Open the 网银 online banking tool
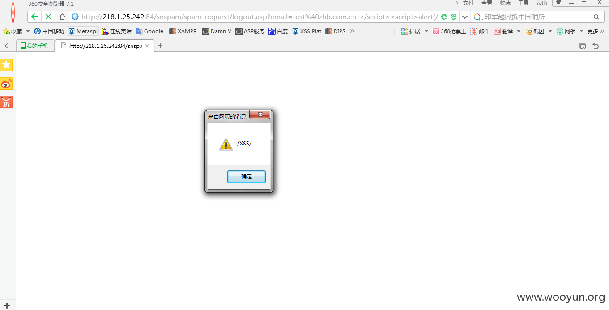This screenshot has height=310, width=609. (x=566, y=31)
